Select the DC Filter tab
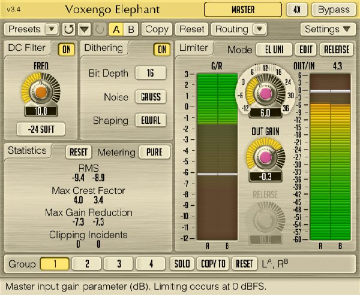This screenshot has height=295, width=360. (x=27, y=48)
